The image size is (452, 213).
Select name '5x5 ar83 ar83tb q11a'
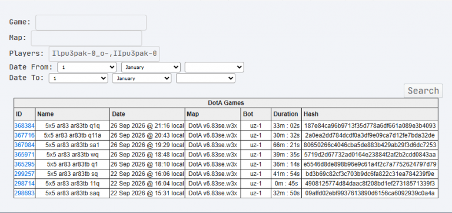coord(72,135)
